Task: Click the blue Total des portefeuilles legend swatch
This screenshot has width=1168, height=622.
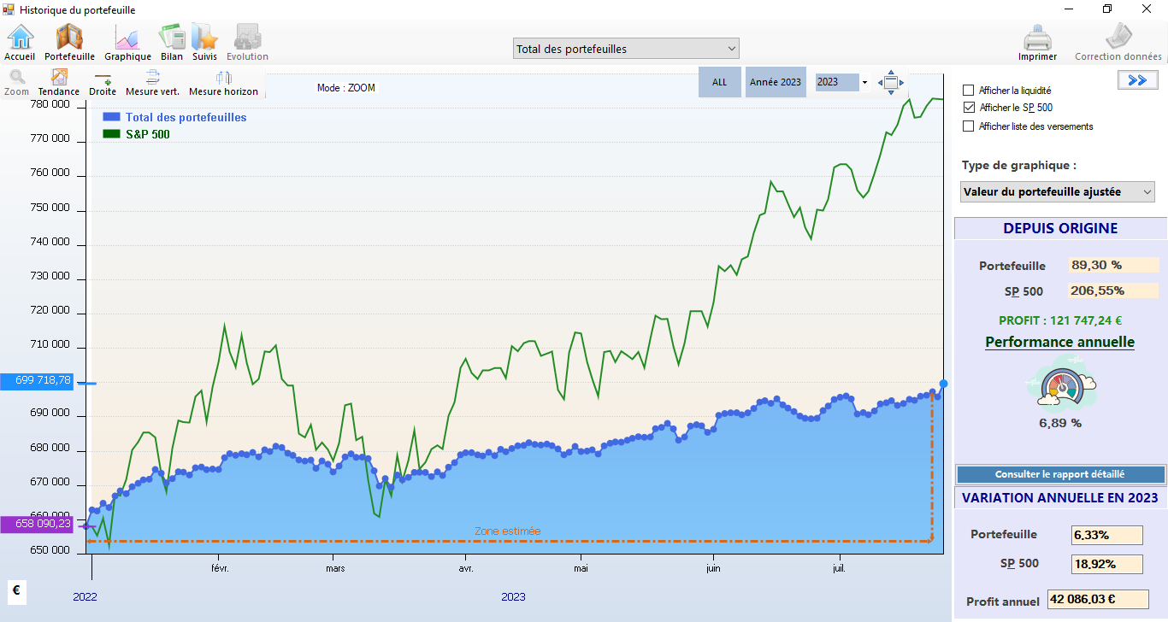Action: coord(111,117)
